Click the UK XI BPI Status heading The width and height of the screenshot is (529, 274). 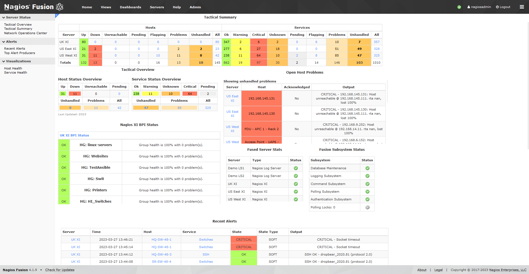74,135
